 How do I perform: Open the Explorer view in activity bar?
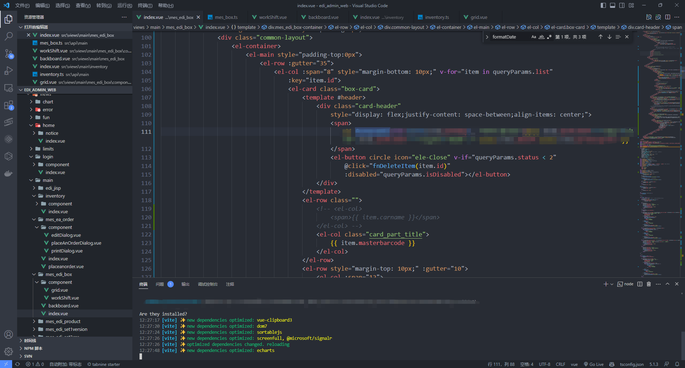tap(9, 19)
